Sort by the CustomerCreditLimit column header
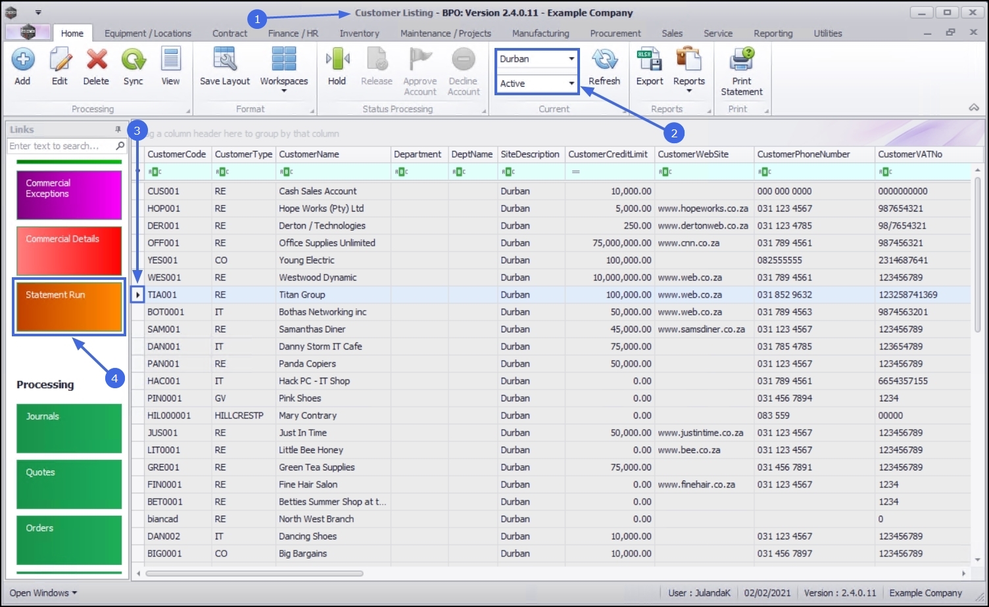 610,154
